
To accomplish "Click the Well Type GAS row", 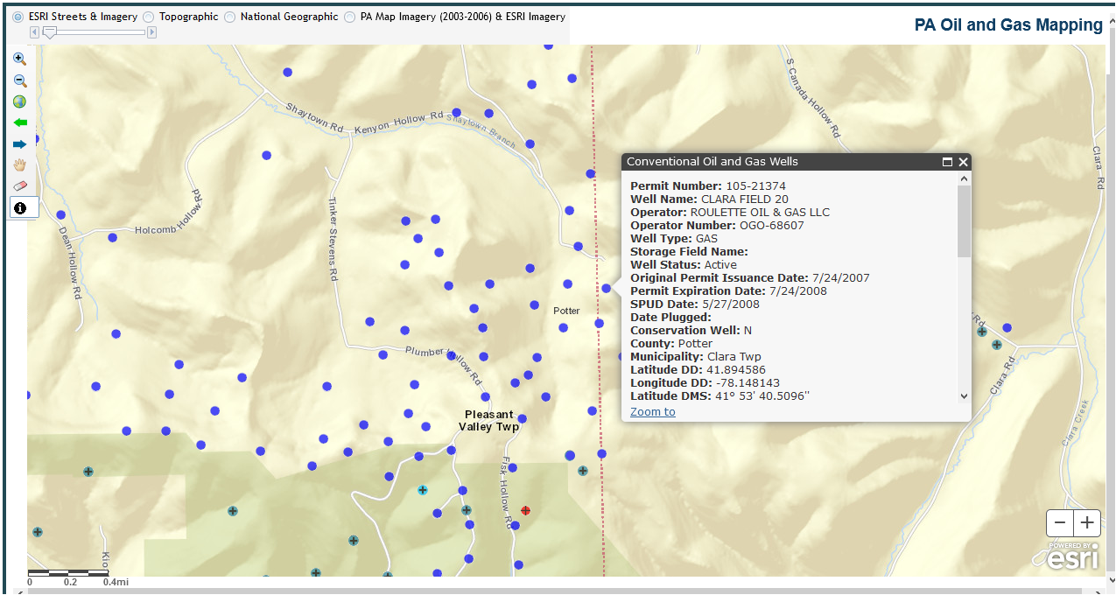I will [674, 238].
